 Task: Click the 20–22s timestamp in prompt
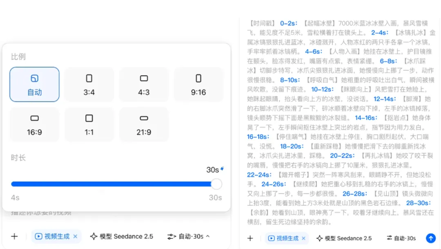point(342,156)
